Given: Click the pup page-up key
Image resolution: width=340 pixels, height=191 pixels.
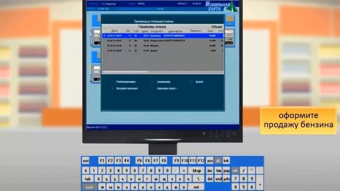Looking at the screenshot, I should (x=226, y=171).
